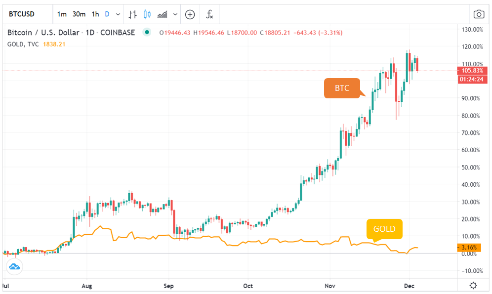Click the gold value 1838.21
Image resolution: width=492 pixels, height=294 pixels.
click(54, 44)
